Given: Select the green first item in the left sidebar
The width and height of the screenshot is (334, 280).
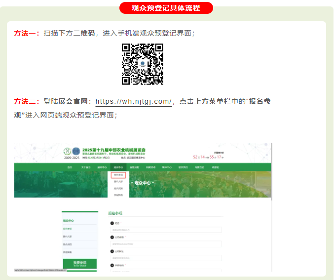Looking at the screenshot, I should (x=67, y=229).
